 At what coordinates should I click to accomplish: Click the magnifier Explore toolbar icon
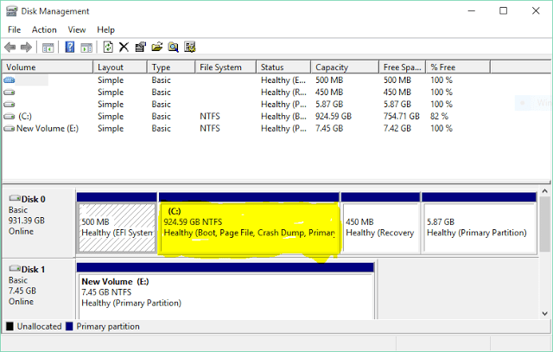(x=173, y=47)
